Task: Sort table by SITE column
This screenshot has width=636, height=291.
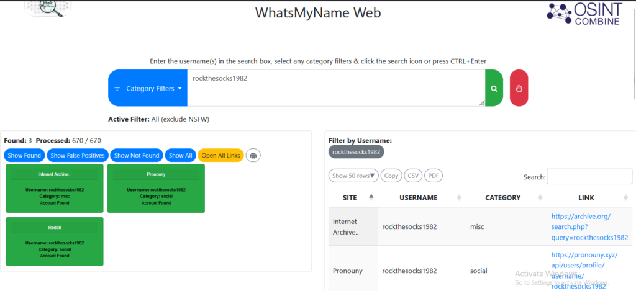Action: coord(353,198)
